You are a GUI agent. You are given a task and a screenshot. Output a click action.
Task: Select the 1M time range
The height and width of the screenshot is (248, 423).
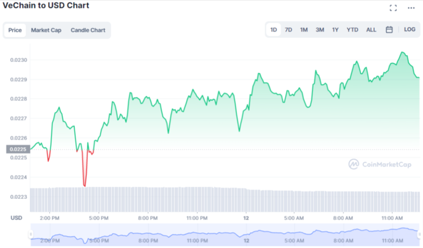304,30
